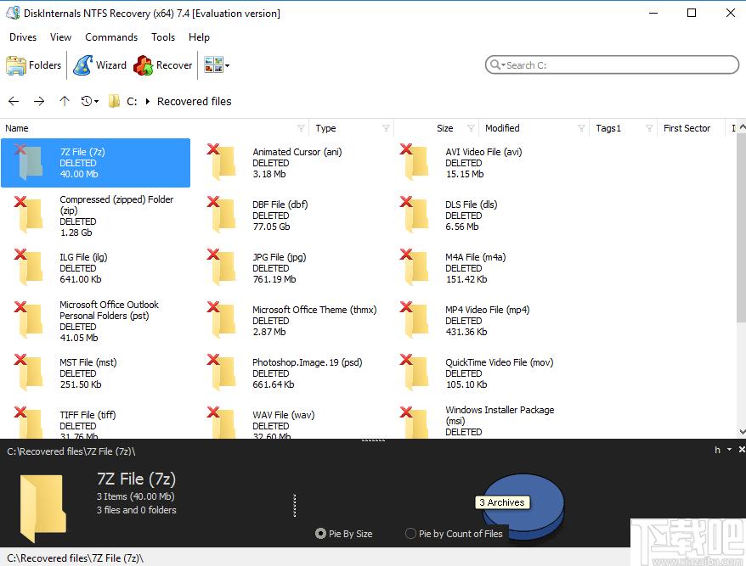This screenshot has height=566, width=746.
Task: Sort by Type column header
Action: 325,128
